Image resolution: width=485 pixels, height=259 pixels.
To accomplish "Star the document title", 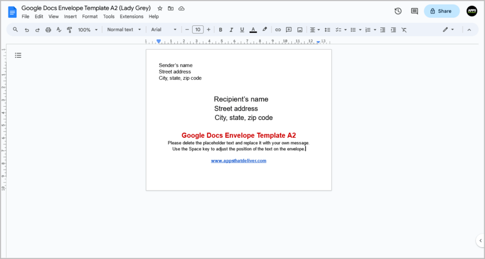I will 160,8.
